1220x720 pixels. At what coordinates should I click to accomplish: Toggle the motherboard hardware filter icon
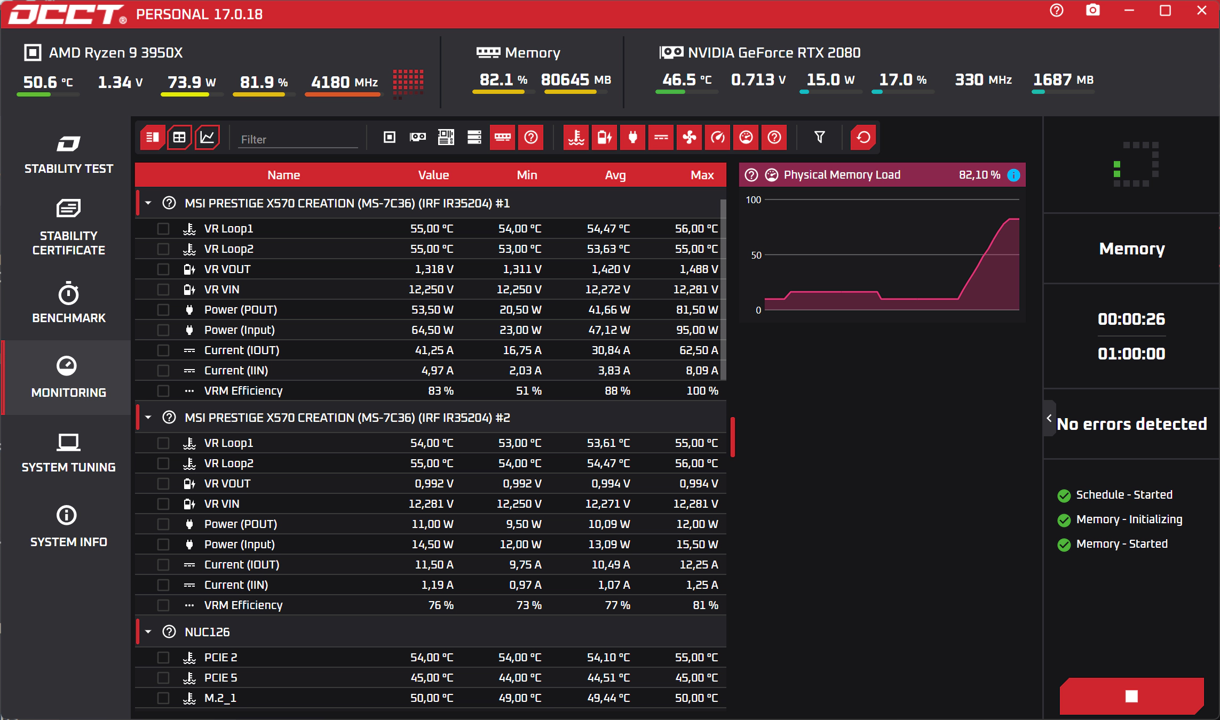(x=446, y=138)
